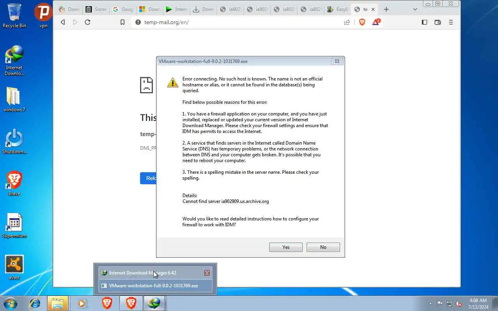Close the VMware-workstation error dialog
Viewport: 498px width, 311px height.
[x=337, y=61]
